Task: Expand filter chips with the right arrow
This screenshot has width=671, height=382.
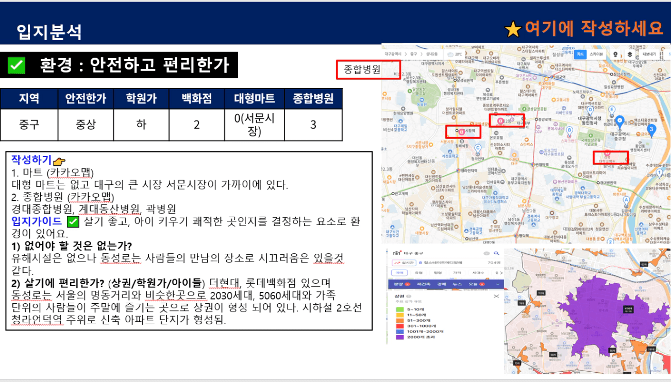Action: pyautogui.click(x=501, y=273)
